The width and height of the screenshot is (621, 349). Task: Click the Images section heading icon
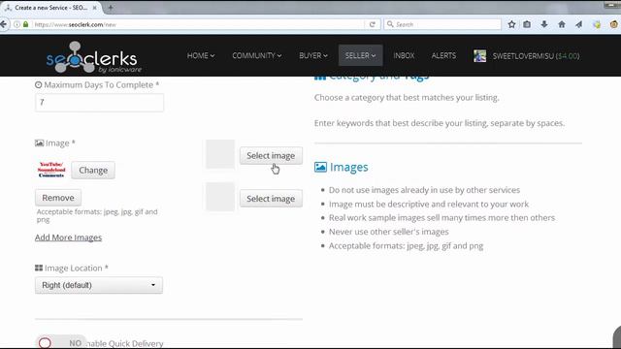320,167
